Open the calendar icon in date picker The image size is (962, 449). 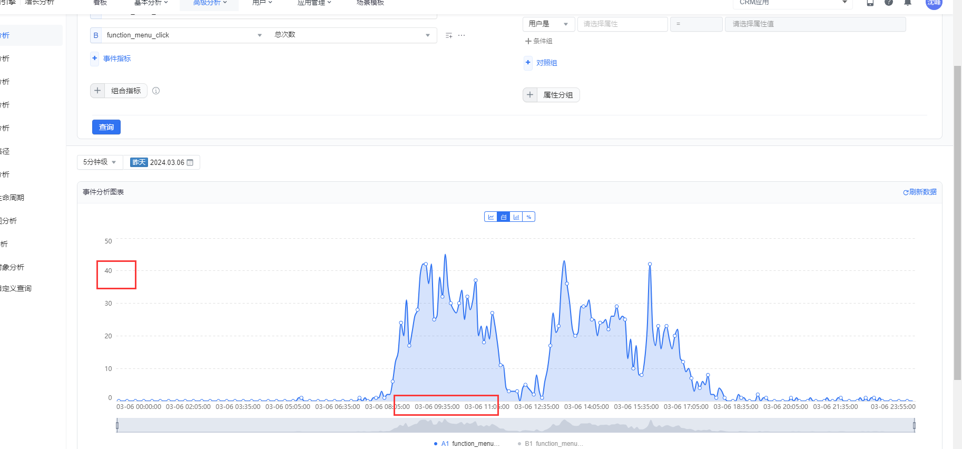pyautogui.click(x=190, y=162)
